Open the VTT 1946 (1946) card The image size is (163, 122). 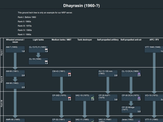pyautogui.click(x=154, y=49)
